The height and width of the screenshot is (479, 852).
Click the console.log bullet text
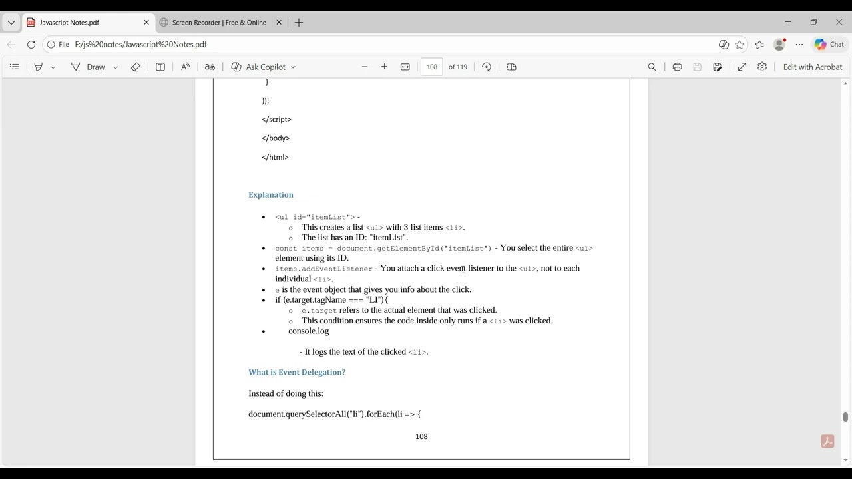[309, 331]
